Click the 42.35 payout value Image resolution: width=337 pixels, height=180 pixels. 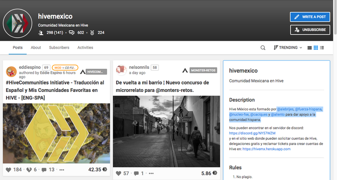click(x=95, y=169)
